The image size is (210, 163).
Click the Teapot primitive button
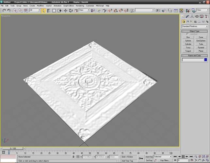click(188, 51)
